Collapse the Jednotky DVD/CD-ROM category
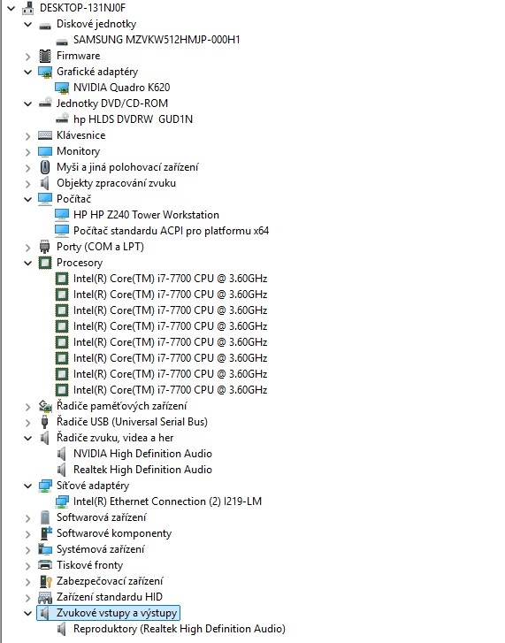The image size is (505, 643). pyautogui.click(x=27, y=103)
